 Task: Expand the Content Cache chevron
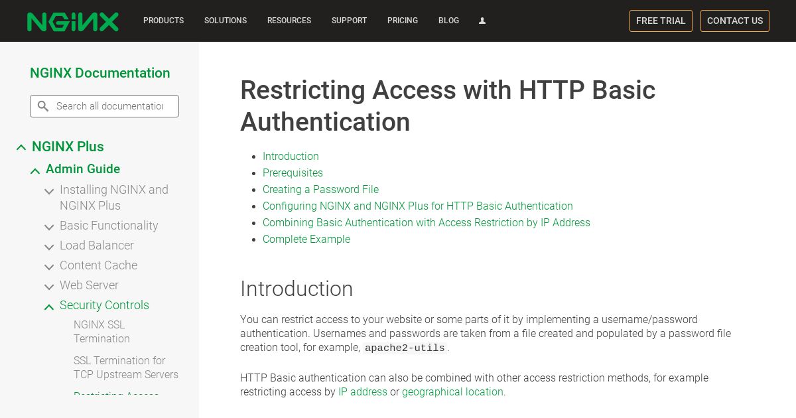pos(49,267)
